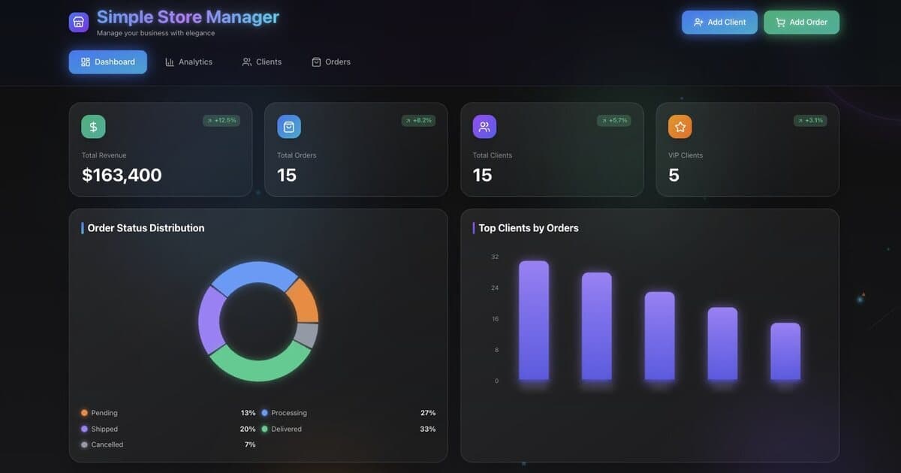Click the +3.1% VIP trend badge
Image resolution: width=901 pixels, height=473 pixels.
[810, 120]
